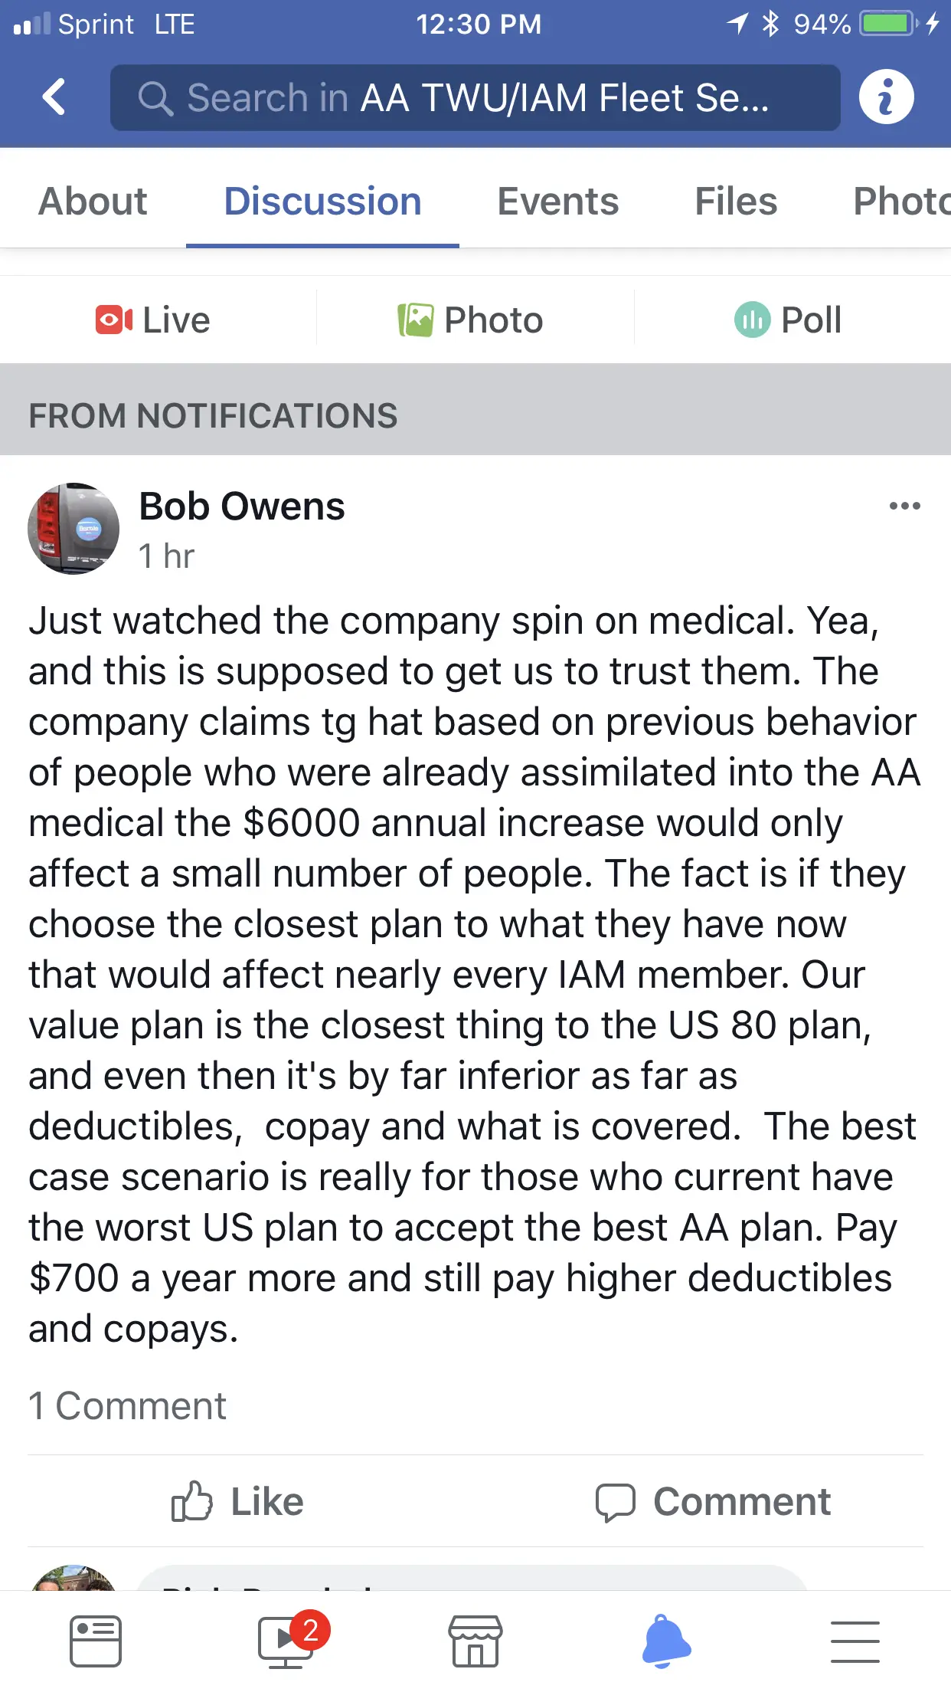Open the Photos tab

900,202
